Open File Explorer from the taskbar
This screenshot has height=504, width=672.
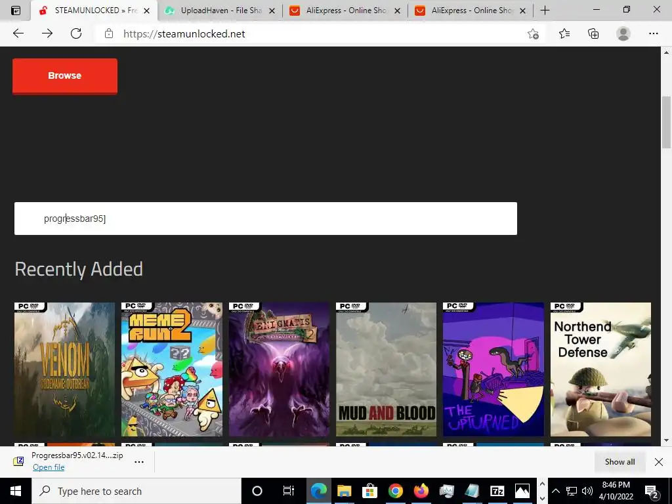pos(344,491)
